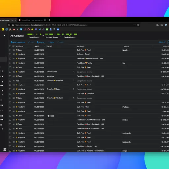Check the Rent + Utilities transaction checkbox
Screen dimensions: 169x169
tap(10, 59)
